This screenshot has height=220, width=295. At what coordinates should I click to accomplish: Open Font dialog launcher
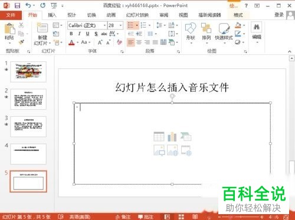[x=122, y=51]
